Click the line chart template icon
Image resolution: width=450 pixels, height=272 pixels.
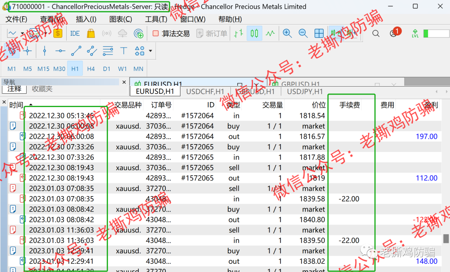point(12,34)
